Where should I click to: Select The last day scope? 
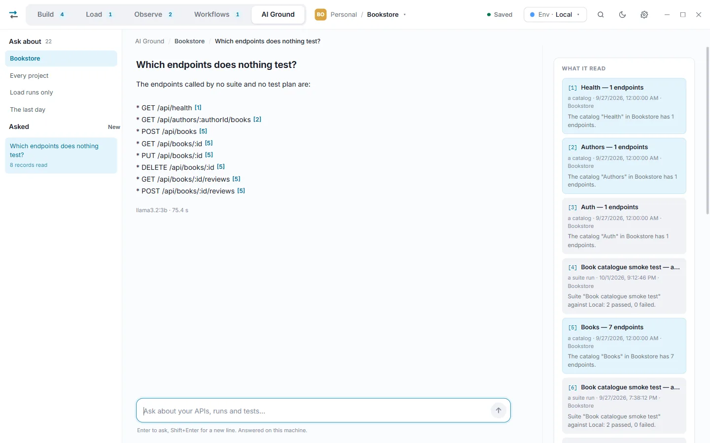(x=61, y=110)
